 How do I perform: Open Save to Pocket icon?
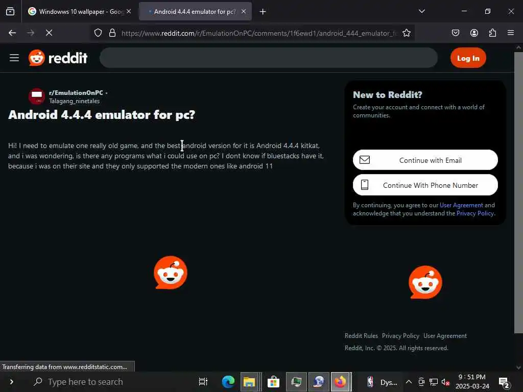click(x=455, y=33)
